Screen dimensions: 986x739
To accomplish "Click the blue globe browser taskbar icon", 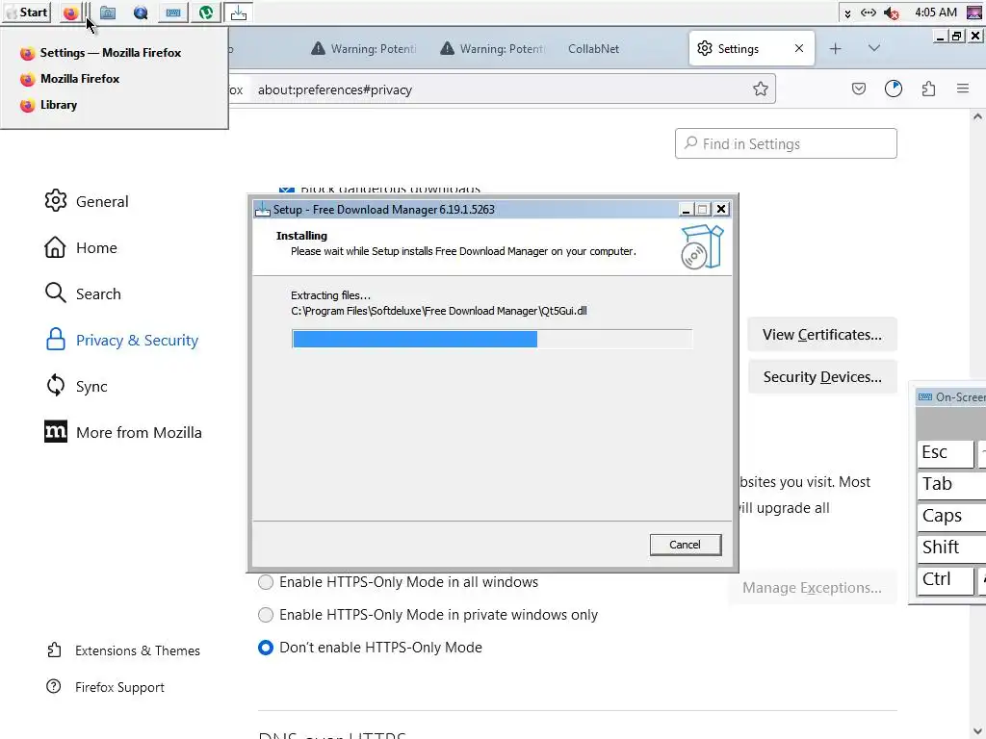I will tap(141, 13).
